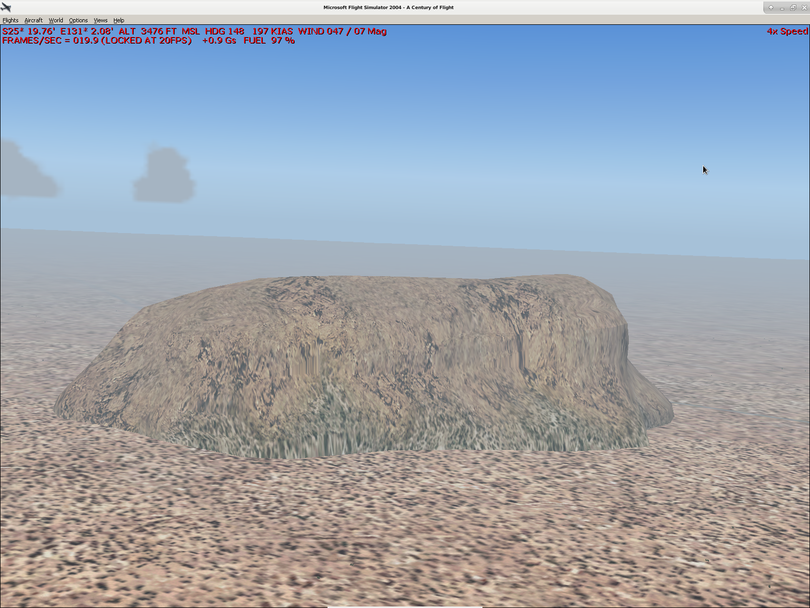Open the Flights menu
Screen dimensions: 810x608
(x=10, y=20)
